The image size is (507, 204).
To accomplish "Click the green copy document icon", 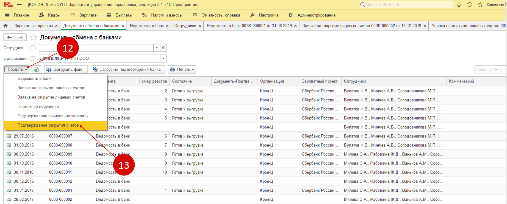I will [36, 69].
